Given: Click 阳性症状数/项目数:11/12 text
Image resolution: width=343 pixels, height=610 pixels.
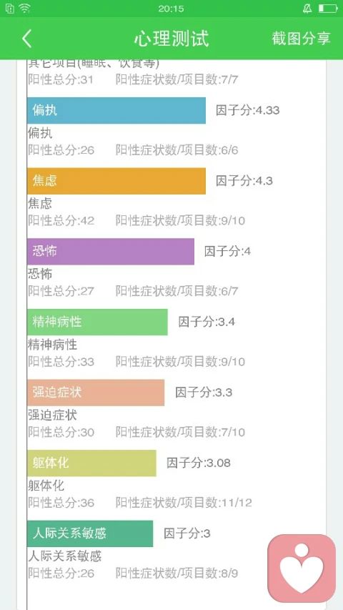Looking at the screenshot, I should (184, 503).
